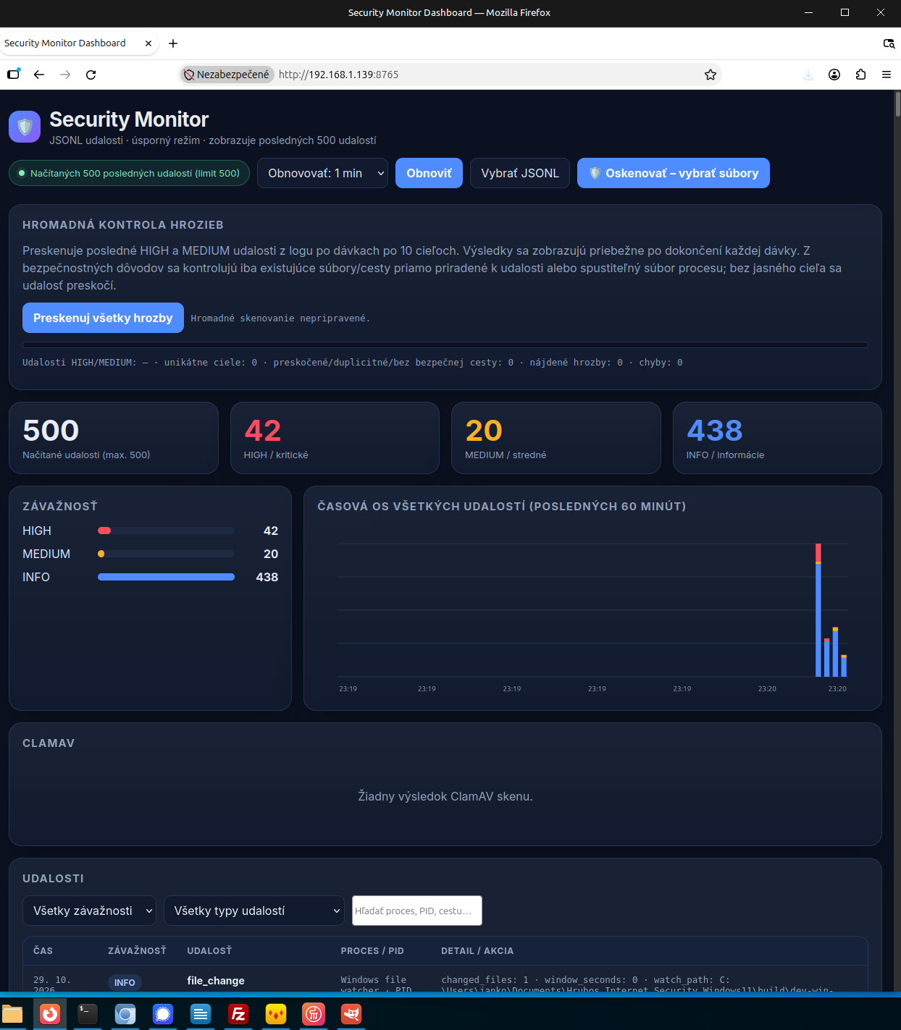Open the Firefox sidebar view icon
The image size is (901, 1030).
tap(14, 74)
